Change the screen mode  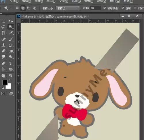11,94
